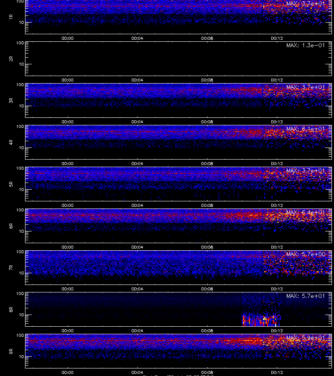Screen dimensions: 334x376
Task: Select the MAX: 6.4e+01 label in 6R panel
Action: pos(306,212)
